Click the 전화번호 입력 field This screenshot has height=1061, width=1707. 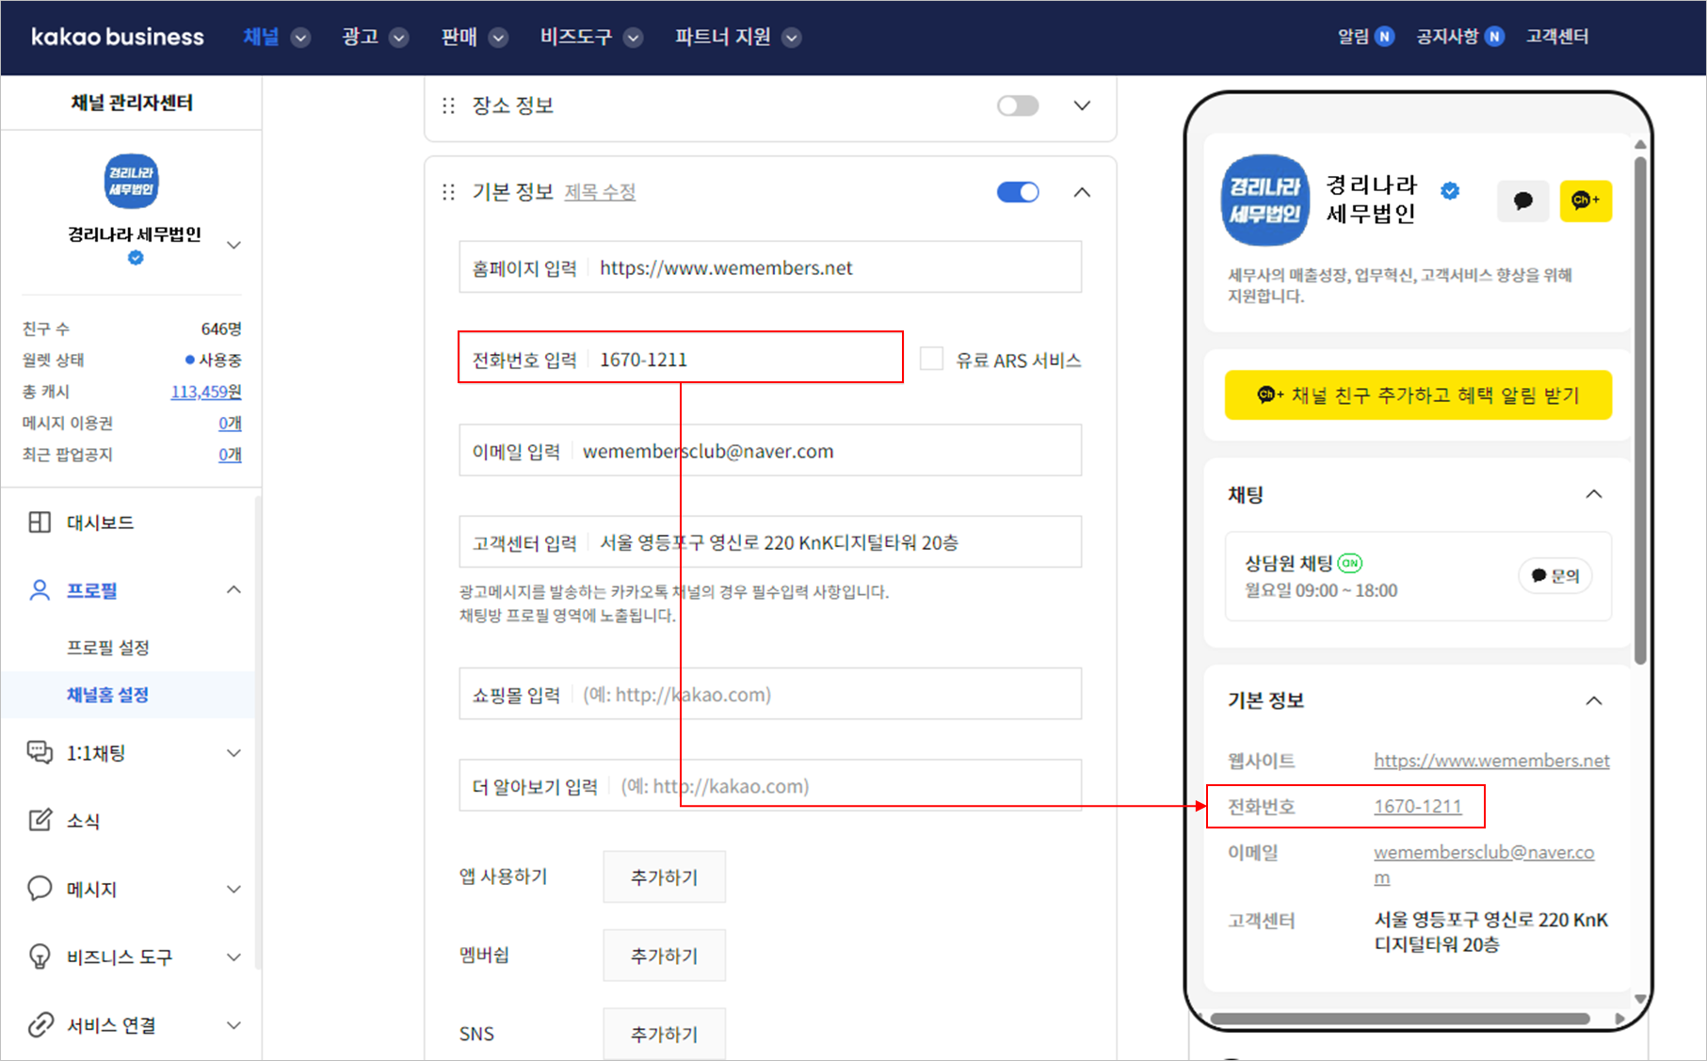[x=681, y=359]
